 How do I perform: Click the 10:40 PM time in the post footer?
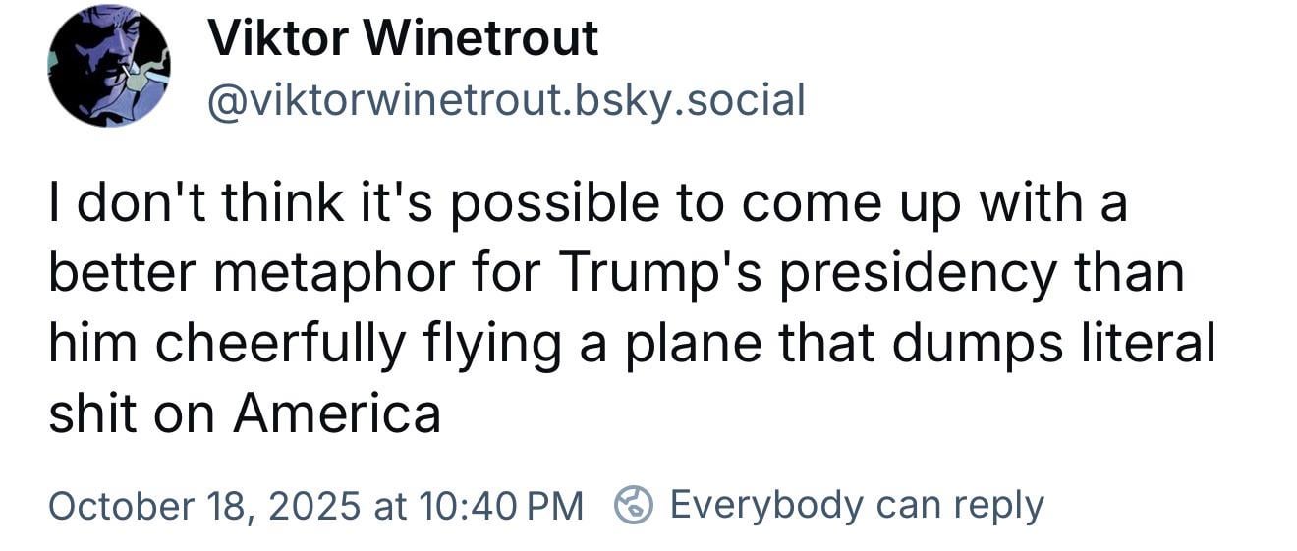pyautogui.click(x=501, y=505)
